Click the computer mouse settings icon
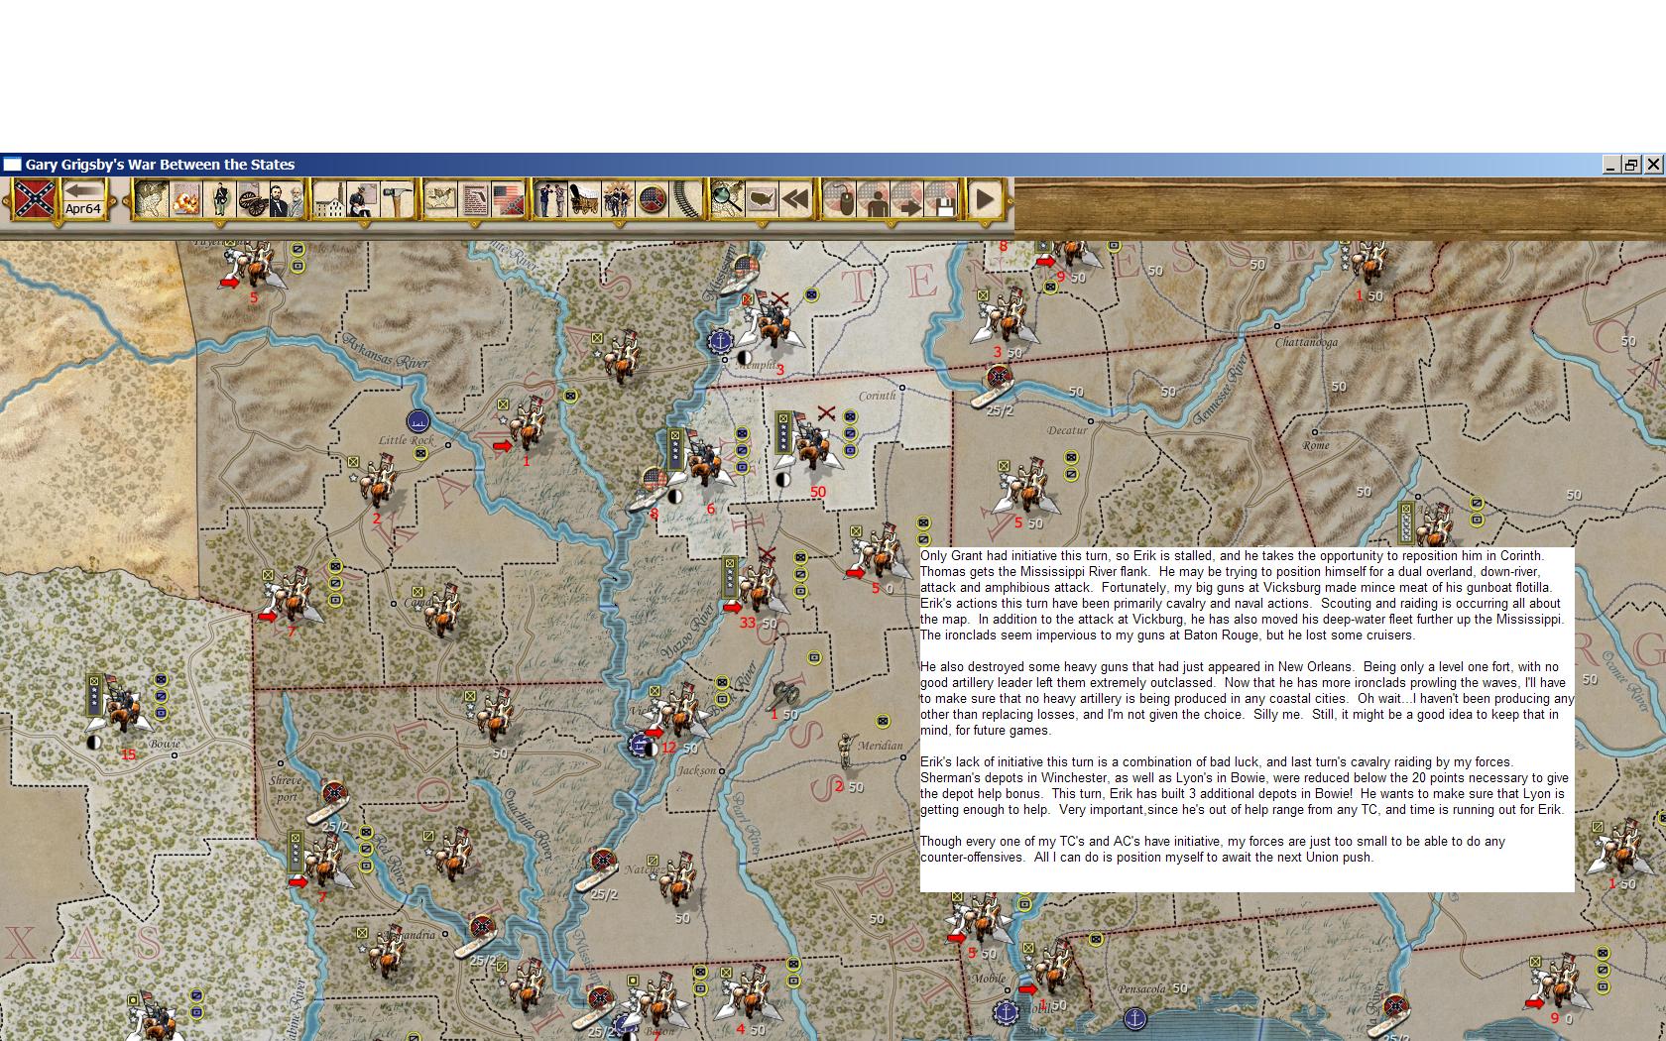The image size is (1666, 1041). click(839, 198)
